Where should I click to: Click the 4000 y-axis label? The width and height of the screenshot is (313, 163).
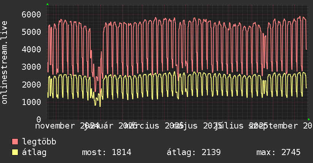pyautogui.click(x=32, y=49)
